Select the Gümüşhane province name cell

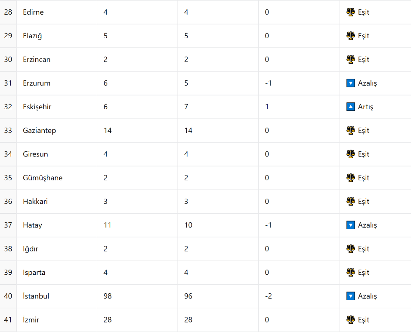(x=57, y=178)
